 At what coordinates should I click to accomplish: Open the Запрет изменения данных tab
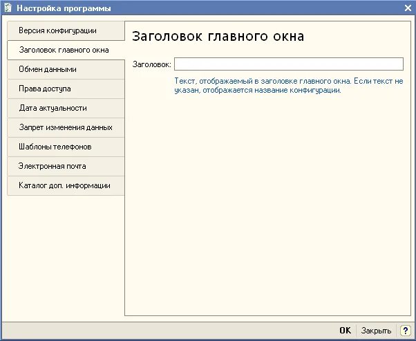66,127
